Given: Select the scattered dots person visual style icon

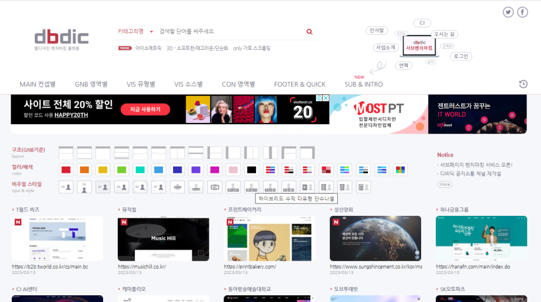Looking at the screenshot, I should tap(158, 187).
